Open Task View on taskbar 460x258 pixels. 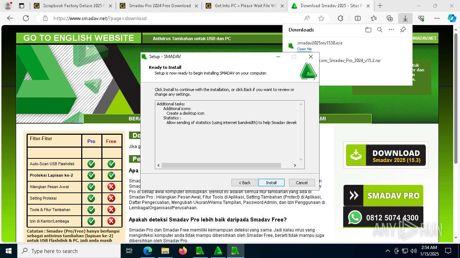click(129, 251)
